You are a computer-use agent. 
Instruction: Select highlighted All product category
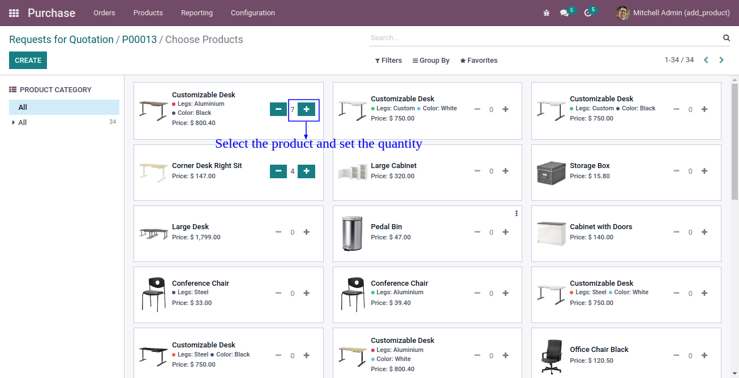pyautogui.click(x=64, y=107)
